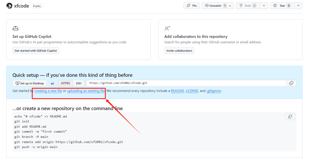The image size is (317, 159).
Task: Click the Copilot autocomplete suggestions description
Action: point(70,42)
